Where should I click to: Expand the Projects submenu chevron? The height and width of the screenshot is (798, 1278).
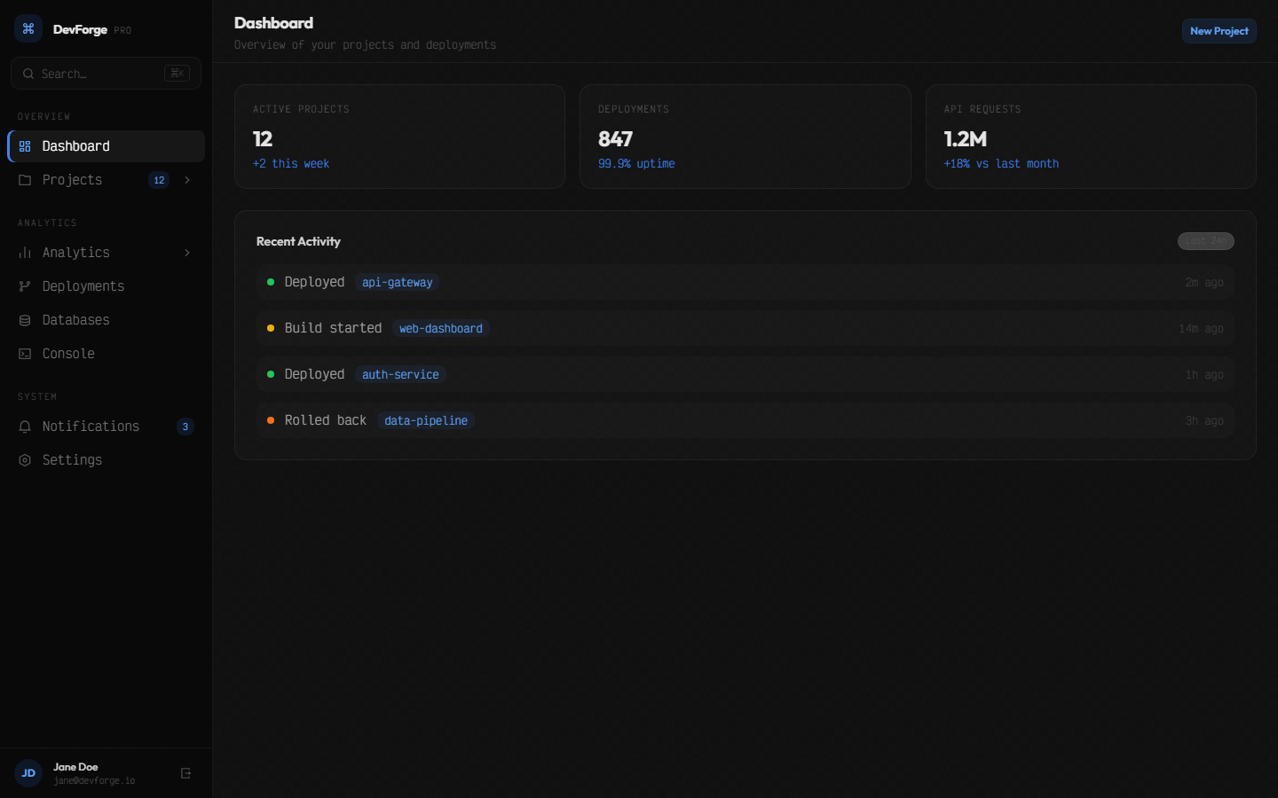(187, 180)
